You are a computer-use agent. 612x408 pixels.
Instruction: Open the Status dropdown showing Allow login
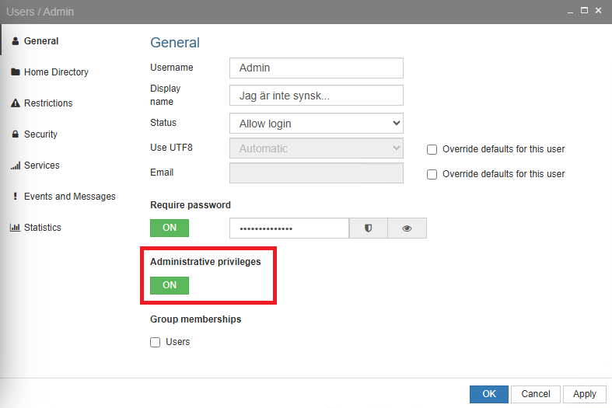click(x=316, y=124)
